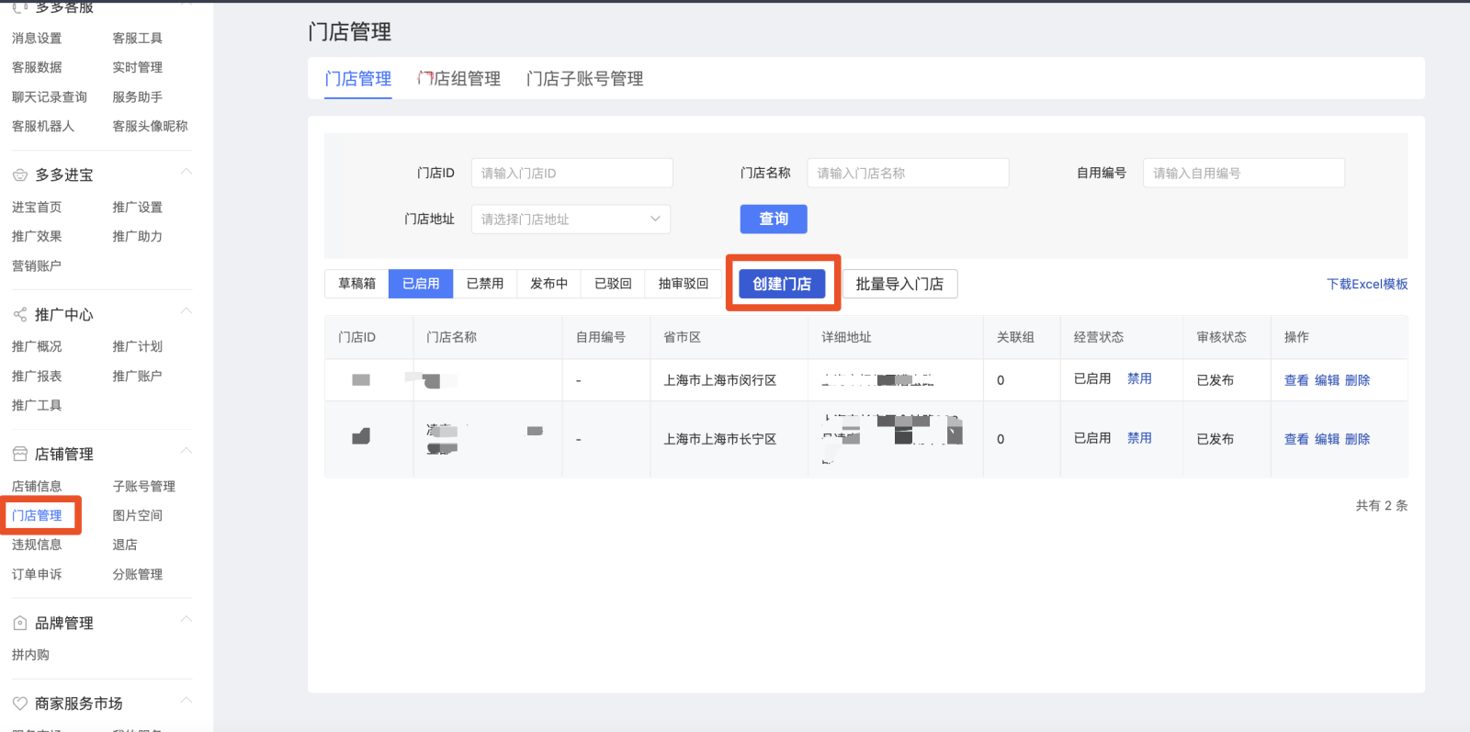Click the 店铺管理 store icon
The width and height of the screenshot is (1470, 732).
19,455
